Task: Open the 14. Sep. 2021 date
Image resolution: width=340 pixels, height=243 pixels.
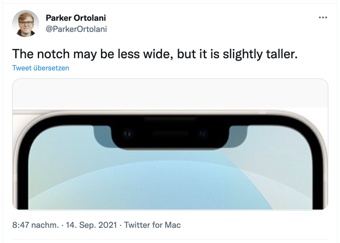Action: click(x=91, y=225)
